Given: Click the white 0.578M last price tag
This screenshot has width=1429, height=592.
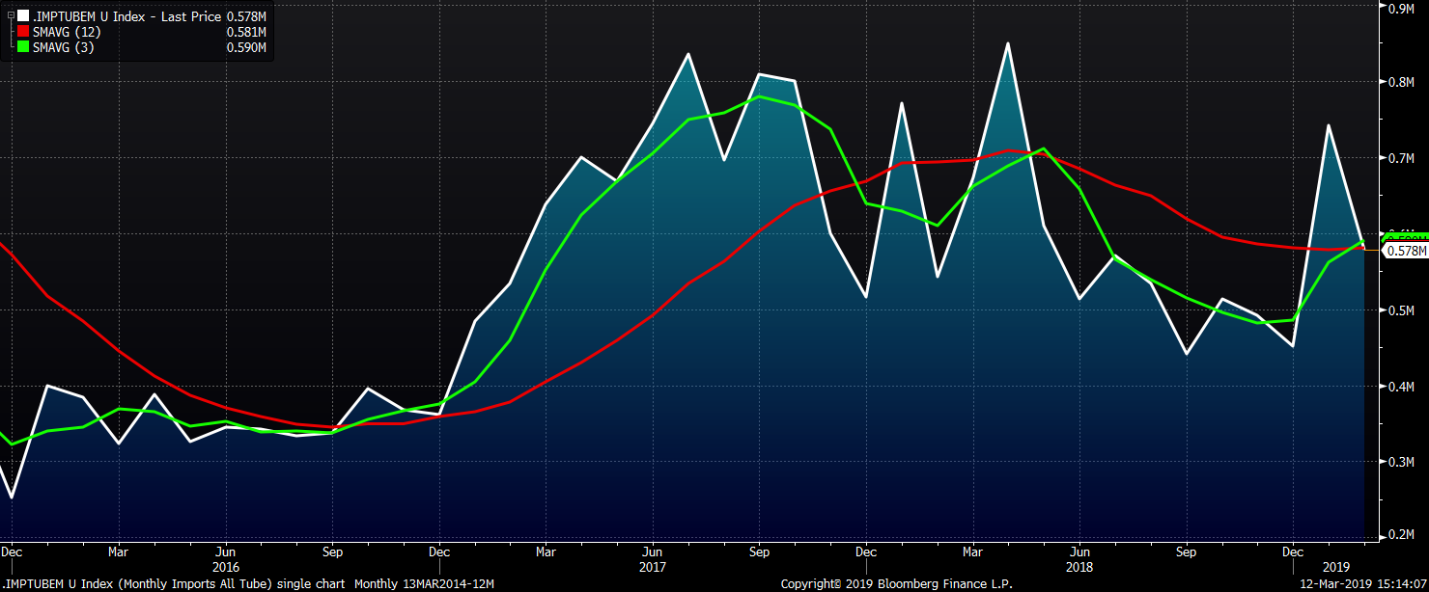Looking at the screenshot, I should pyautogui.click(x=1405, y=251).
